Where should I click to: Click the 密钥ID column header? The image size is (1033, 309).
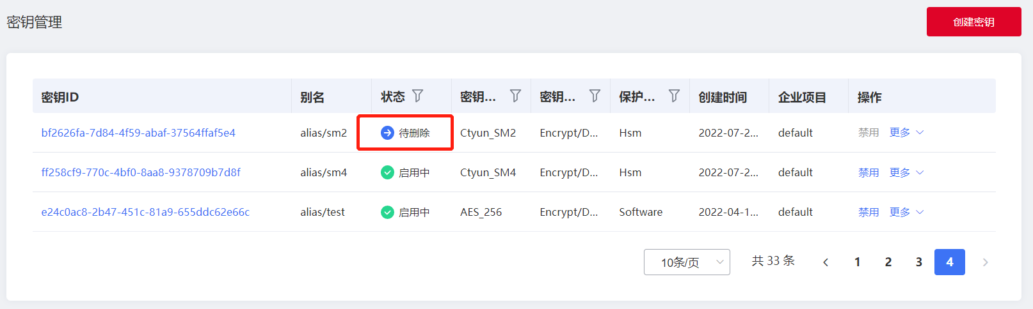[60, 97]
